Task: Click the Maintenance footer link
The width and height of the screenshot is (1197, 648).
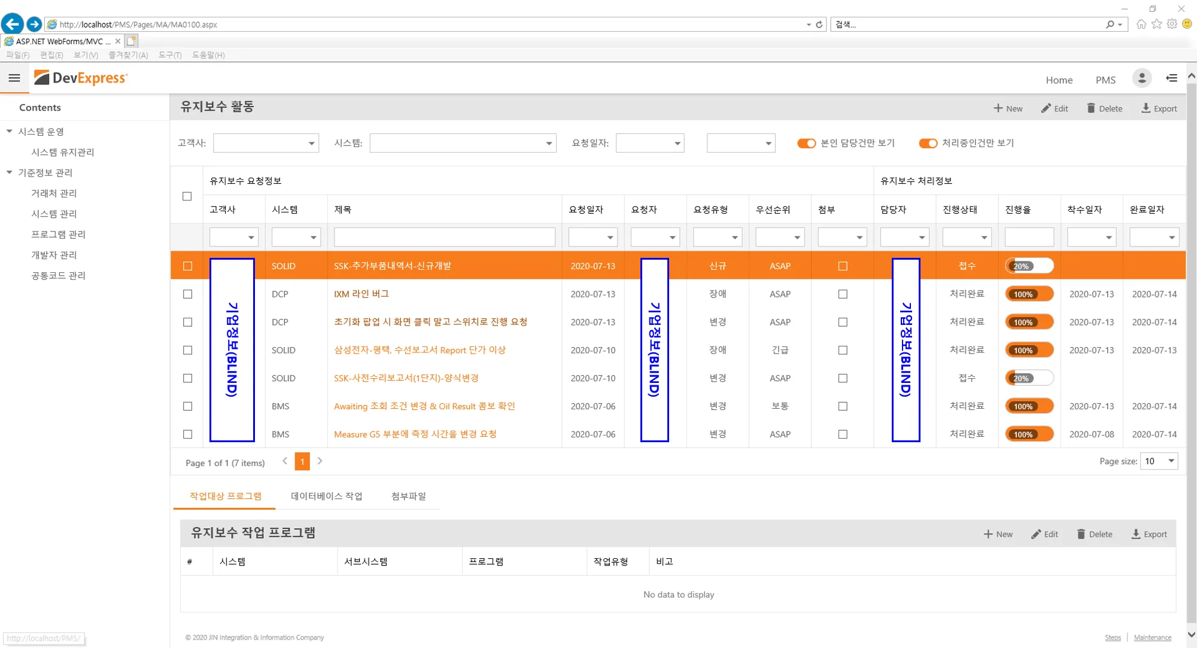Action: (x=1152, y=637)
